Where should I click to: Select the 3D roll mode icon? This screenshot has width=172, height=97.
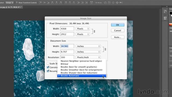click(x=109, y=2)
